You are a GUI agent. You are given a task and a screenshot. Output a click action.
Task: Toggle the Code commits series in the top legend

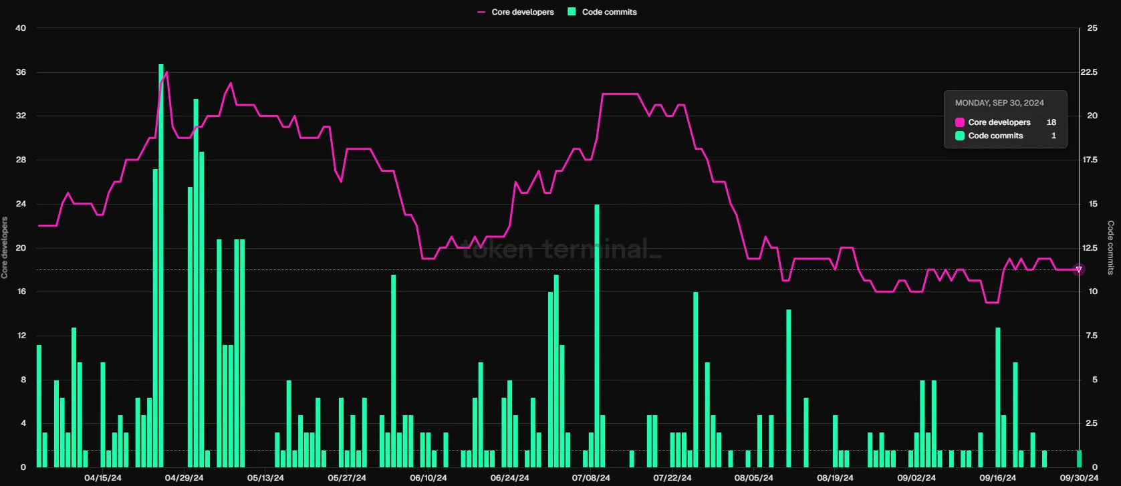(602, 12)
